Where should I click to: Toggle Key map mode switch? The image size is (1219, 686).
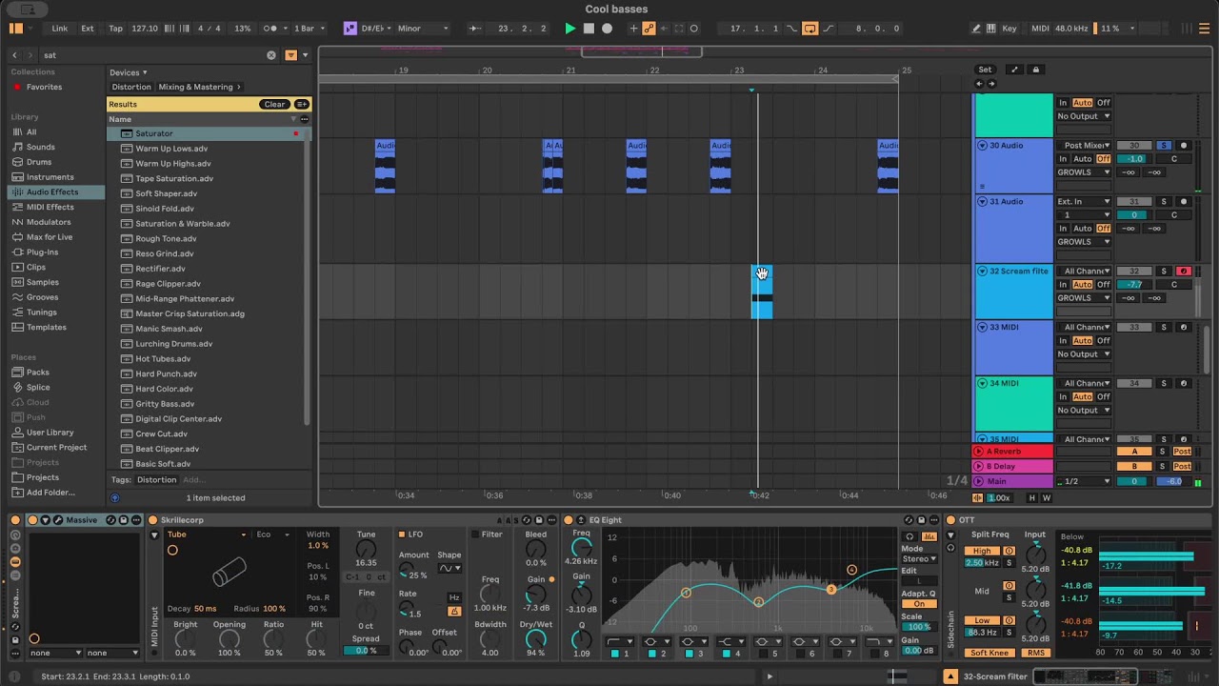[1009, 29]
